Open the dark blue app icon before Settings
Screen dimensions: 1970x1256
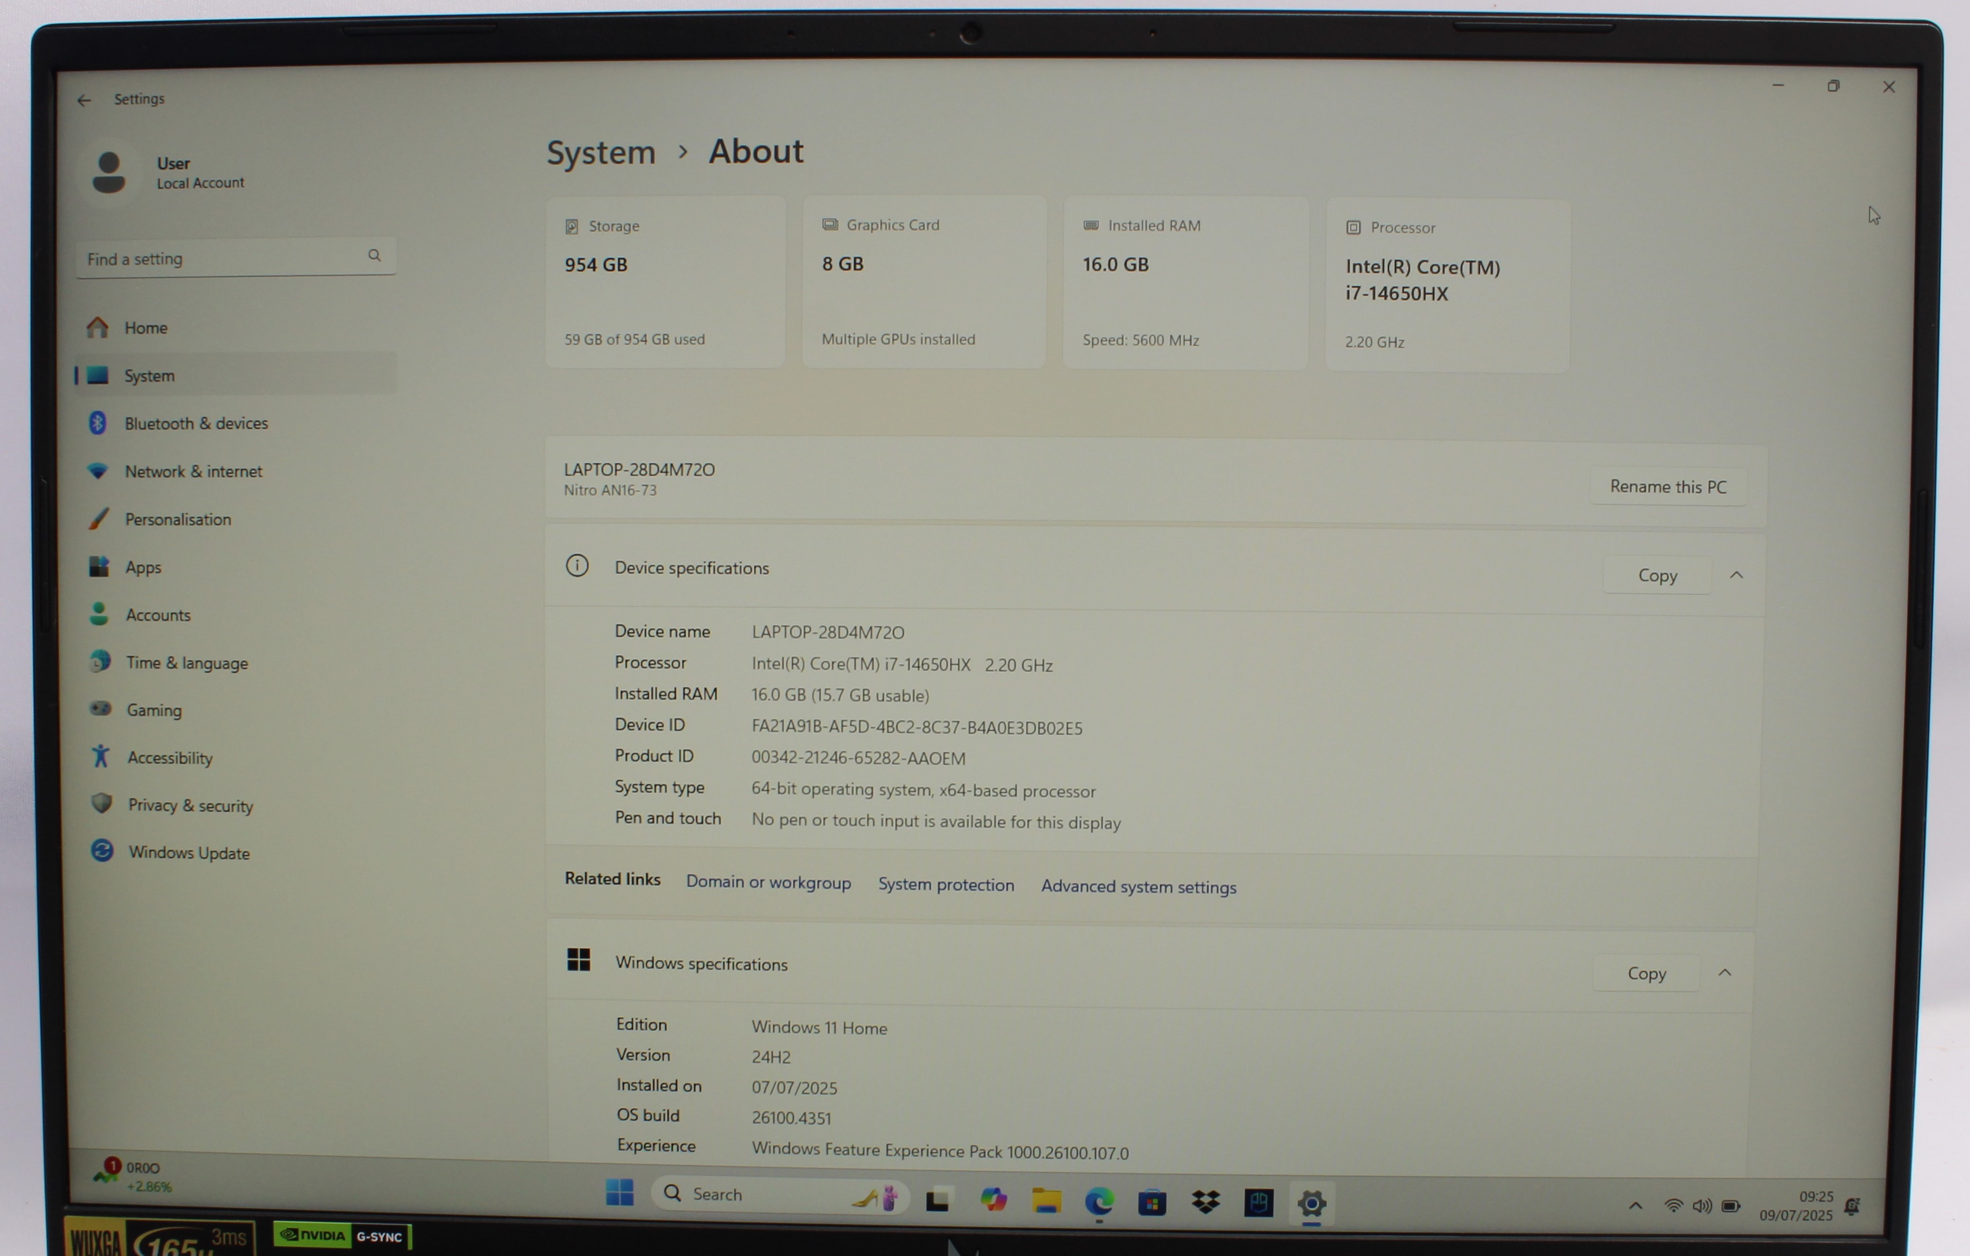(1258, 1203)
